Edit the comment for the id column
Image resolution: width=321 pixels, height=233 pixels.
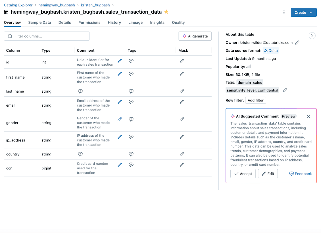120,61
